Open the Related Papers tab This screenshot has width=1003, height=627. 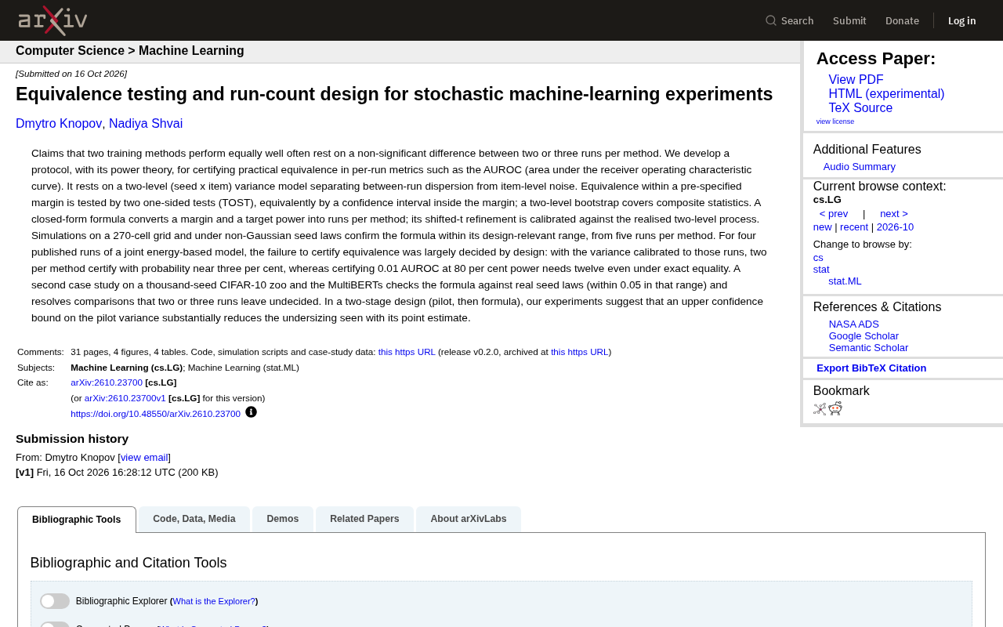[x=364, y=519]
